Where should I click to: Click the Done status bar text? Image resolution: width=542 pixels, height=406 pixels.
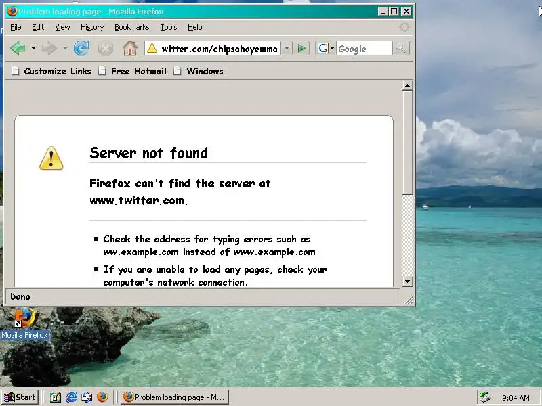click(20, 296)
